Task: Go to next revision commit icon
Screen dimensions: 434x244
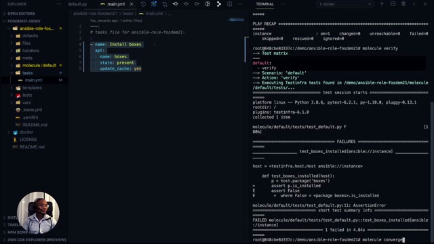Action: (197, 4)
